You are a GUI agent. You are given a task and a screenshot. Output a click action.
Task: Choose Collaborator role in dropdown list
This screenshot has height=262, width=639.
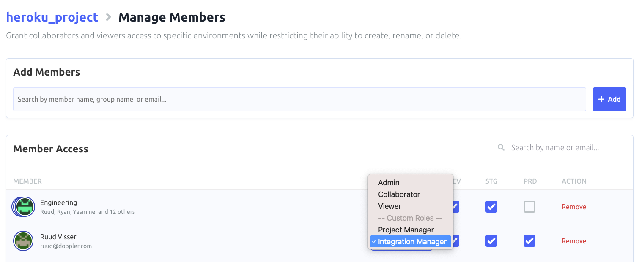tap(399, 194)
